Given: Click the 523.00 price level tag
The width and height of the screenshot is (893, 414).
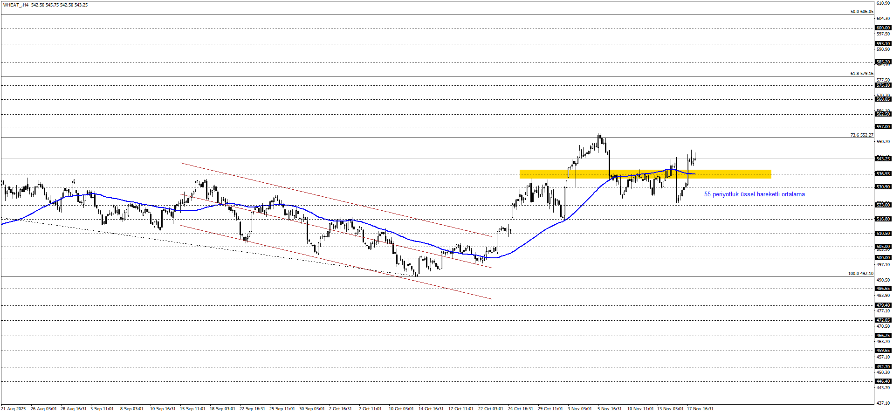Looking at the screenshot, I should pyautogui.click(x=883, y=205).
